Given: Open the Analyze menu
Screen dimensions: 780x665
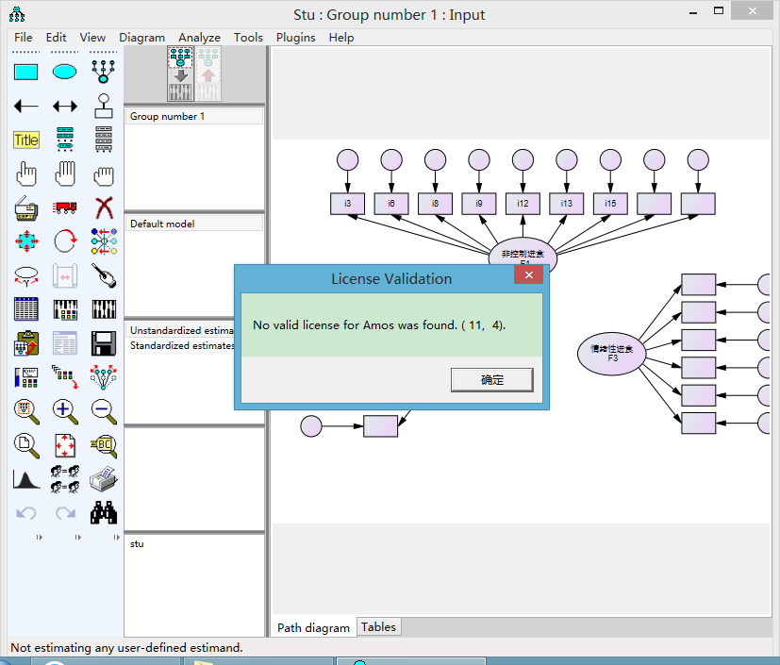Looking at the screenshot, I should click(199, 38).
